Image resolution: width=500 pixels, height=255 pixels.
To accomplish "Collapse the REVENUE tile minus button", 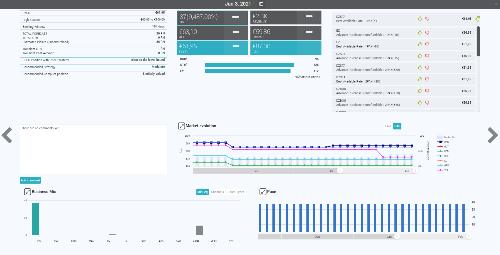I will click(309, 16).
